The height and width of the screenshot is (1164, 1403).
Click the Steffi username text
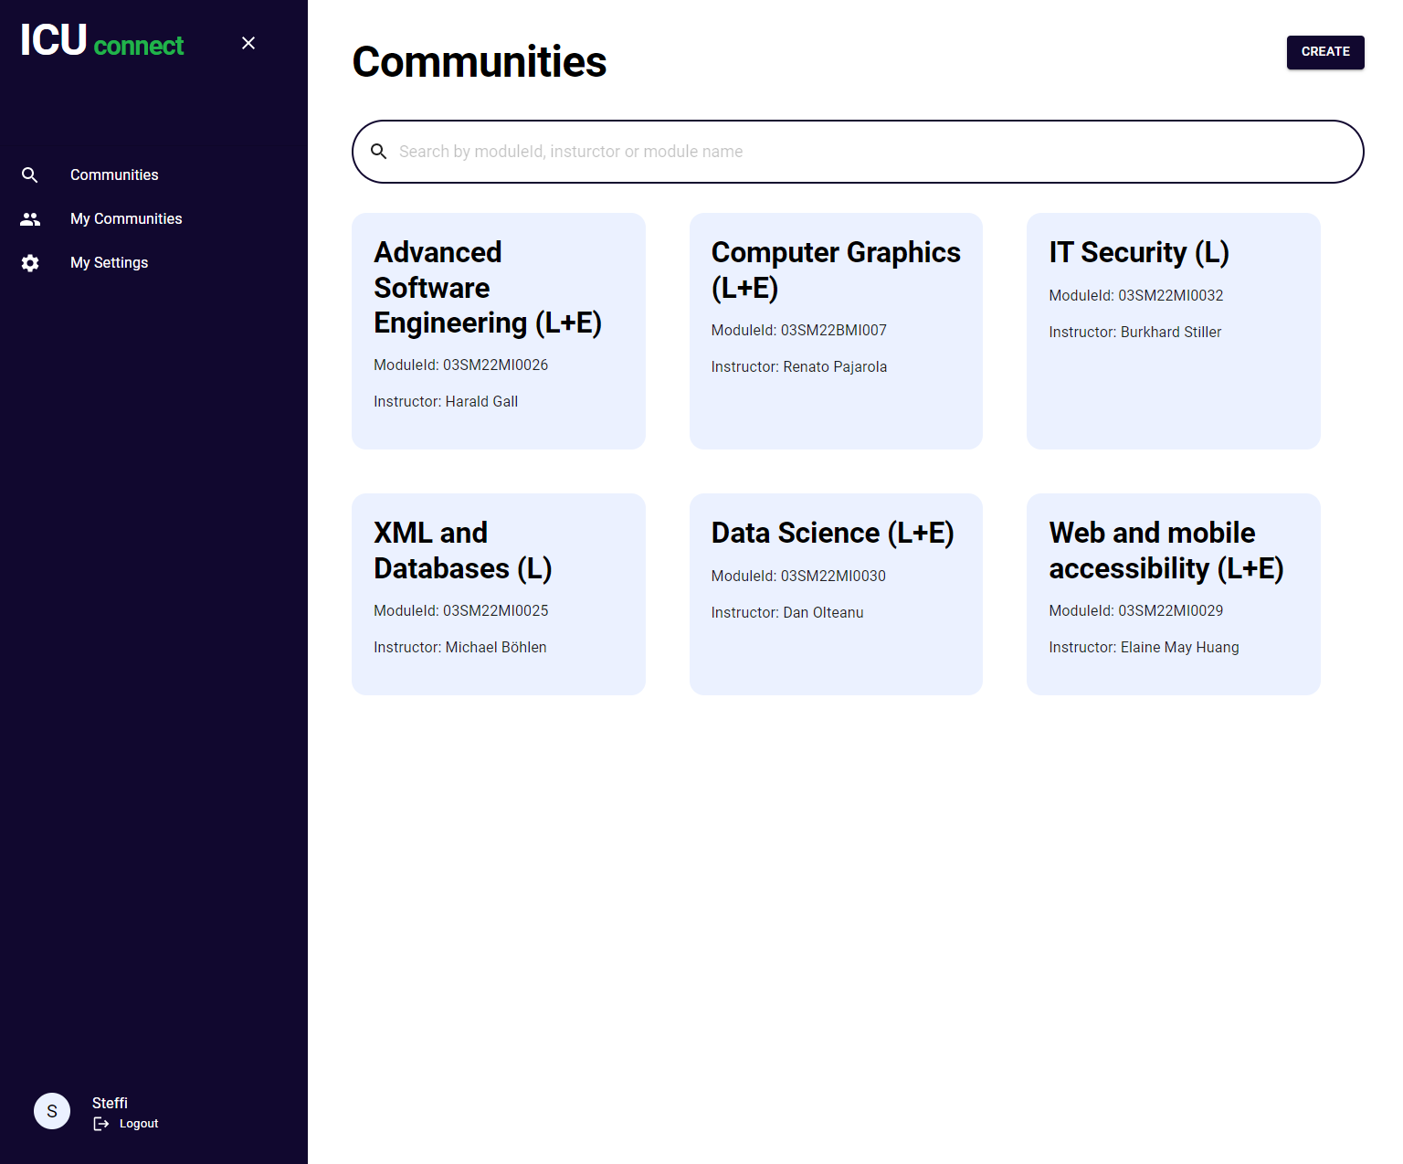(x=110, y=1103)
